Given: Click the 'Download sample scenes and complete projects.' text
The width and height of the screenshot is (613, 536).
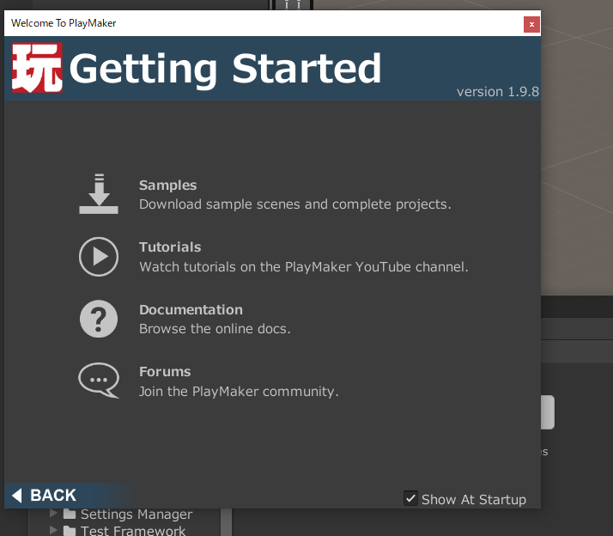Looking at the screenshot, I should (295, 204).
